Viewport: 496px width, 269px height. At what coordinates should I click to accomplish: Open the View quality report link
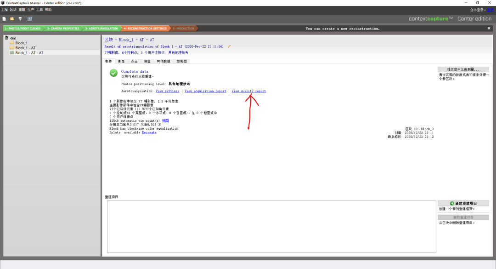pos(248,91)
